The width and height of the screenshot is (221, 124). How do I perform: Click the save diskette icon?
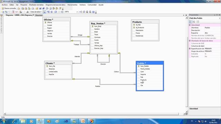click(40, 8)
